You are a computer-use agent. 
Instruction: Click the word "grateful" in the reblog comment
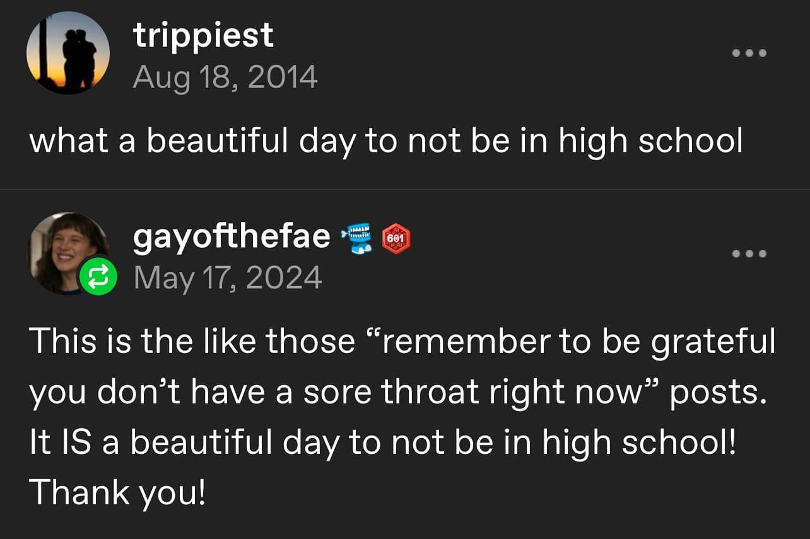(712, 342)
